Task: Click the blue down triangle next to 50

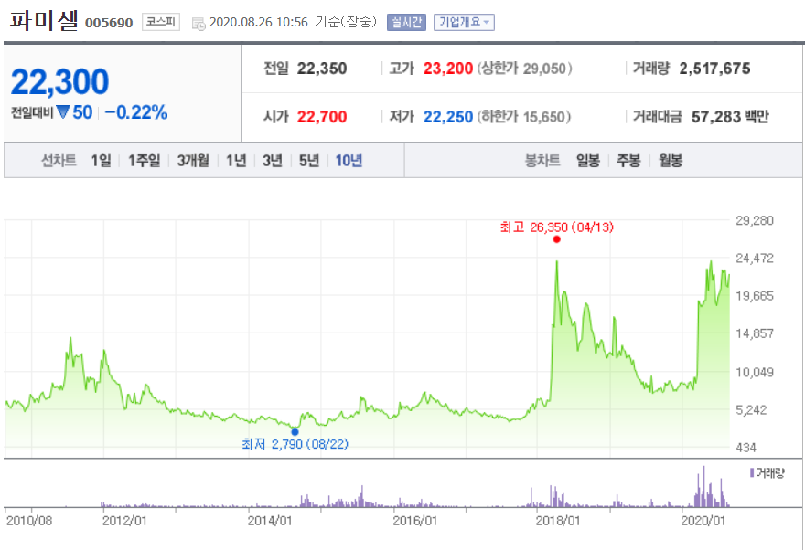Action: coord(63,111)
